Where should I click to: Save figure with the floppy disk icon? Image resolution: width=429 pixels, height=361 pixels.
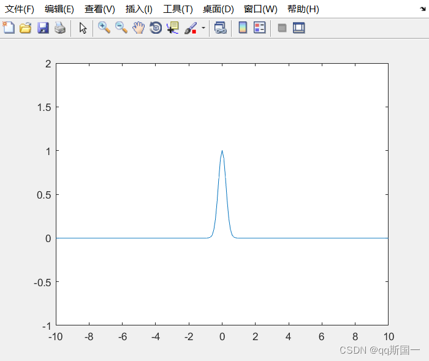click(x=43, y=28)
